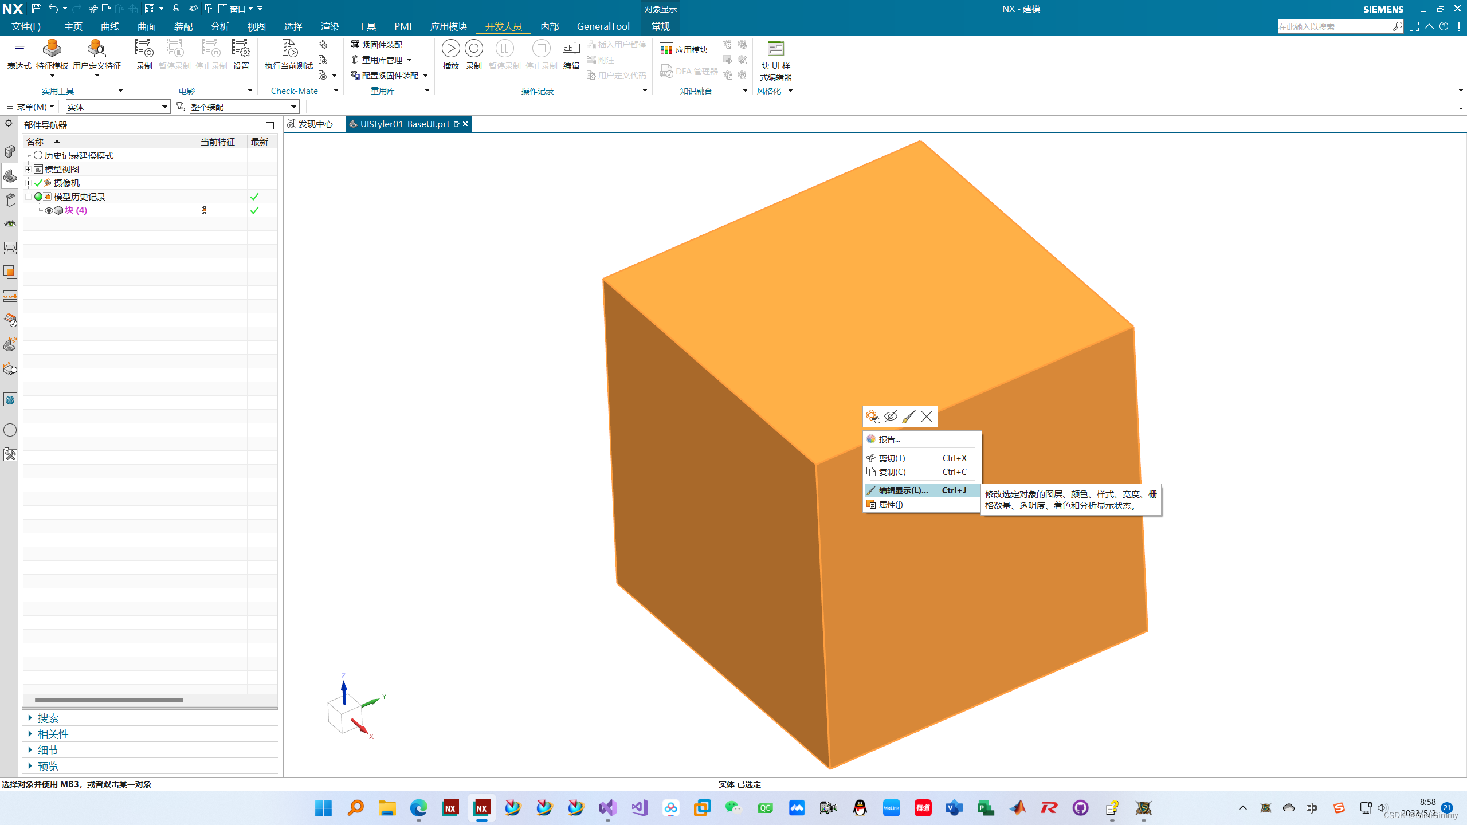This screenshot has height=825, width=1467.
Task: Open the History clock sidebar icon
Action: (10, 430)
